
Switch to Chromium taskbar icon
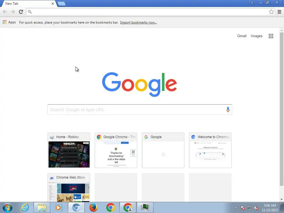76,207
